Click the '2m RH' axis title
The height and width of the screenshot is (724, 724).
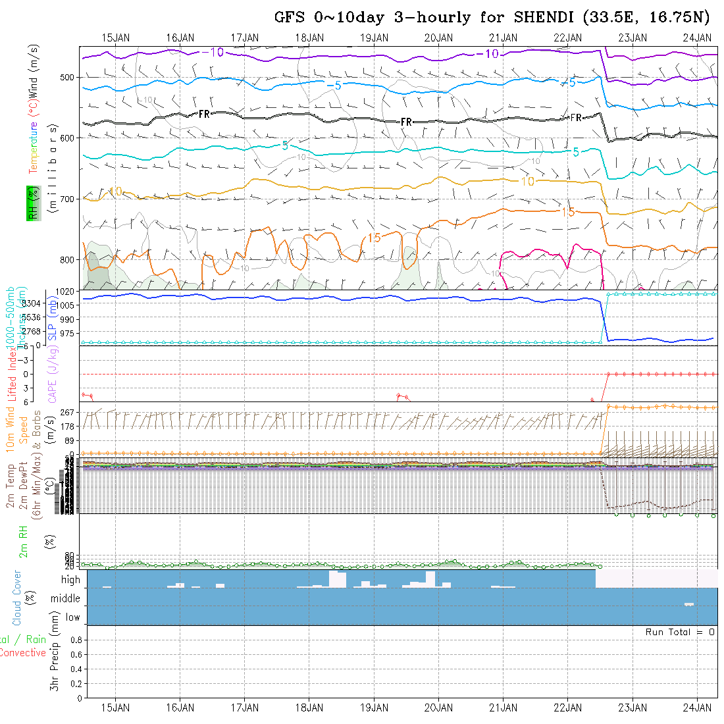click(x=23, y=541)
